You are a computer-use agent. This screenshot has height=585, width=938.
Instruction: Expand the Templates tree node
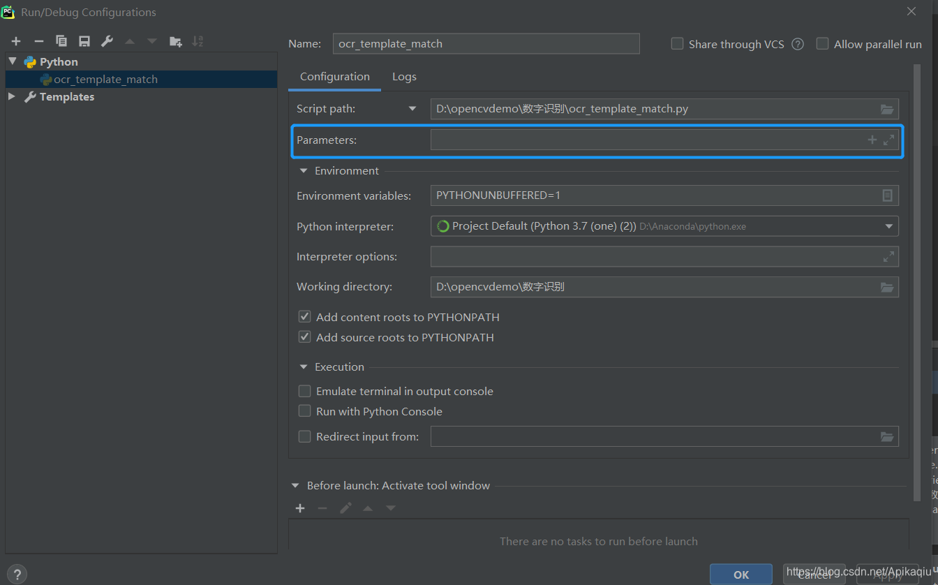click(x=12, y=96)
